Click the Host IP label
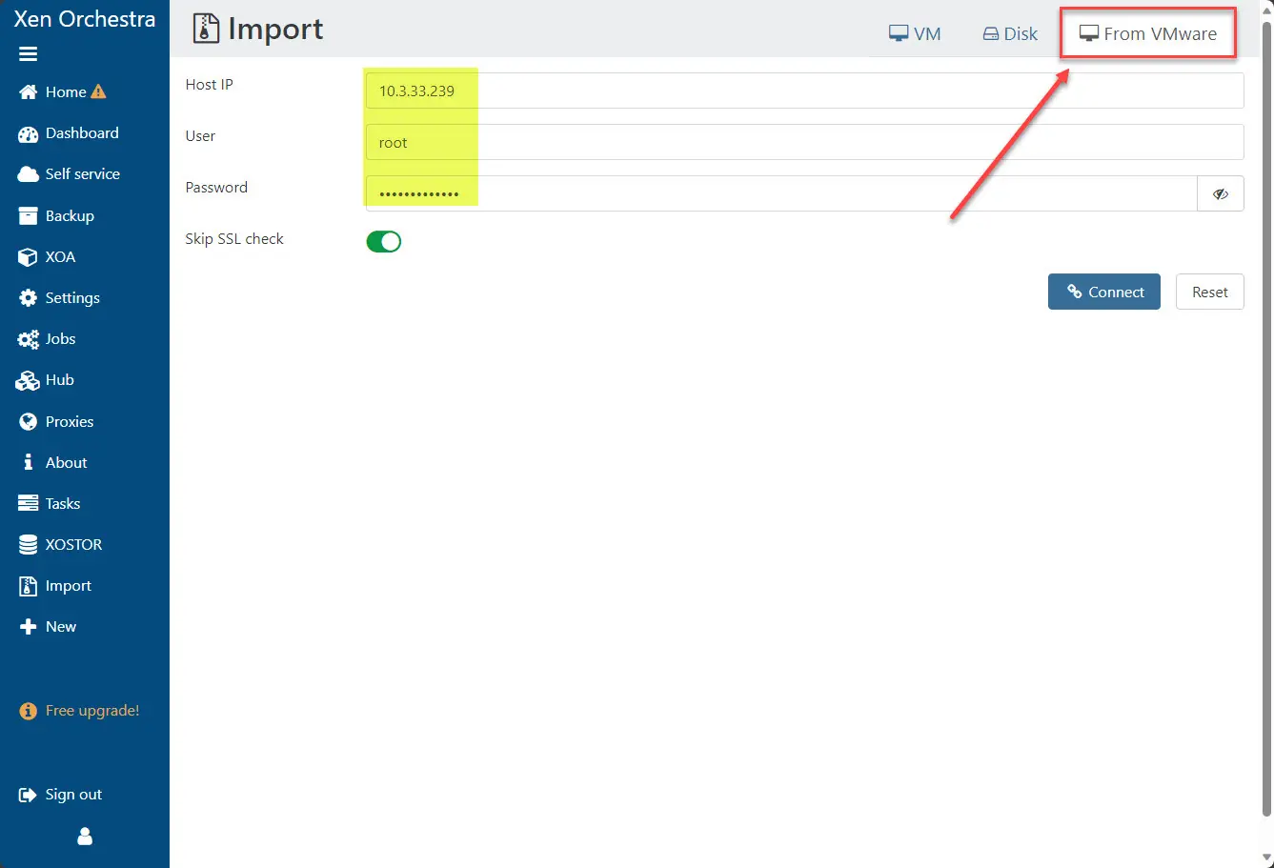This screenshot has height=868, width=1274. 209,85
